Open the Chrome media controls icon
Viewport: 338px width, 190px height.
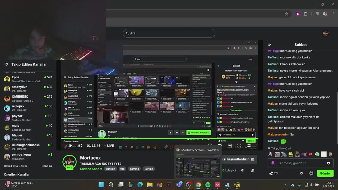point(317,14)
